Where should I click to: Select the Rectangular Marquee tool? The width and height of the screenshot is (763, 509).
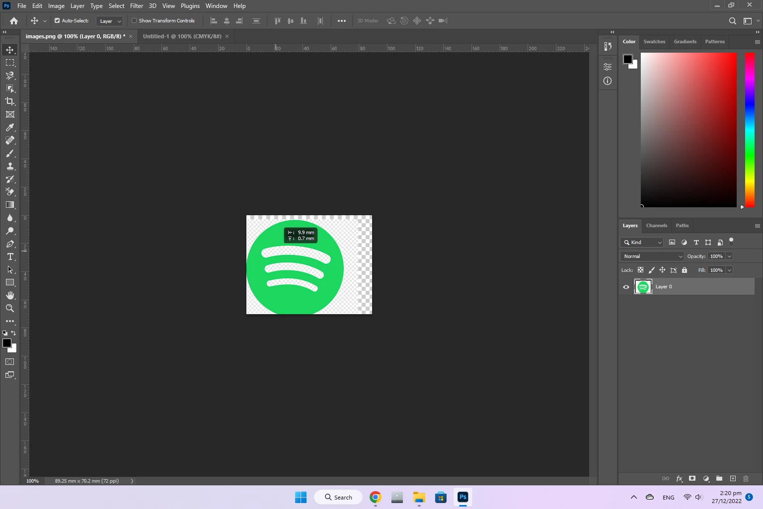coord(10,63)
